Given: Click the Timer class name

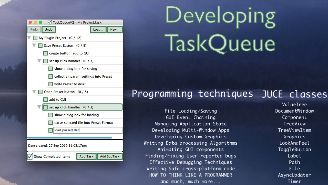Looking at the screenshot, I should [294, 181].
